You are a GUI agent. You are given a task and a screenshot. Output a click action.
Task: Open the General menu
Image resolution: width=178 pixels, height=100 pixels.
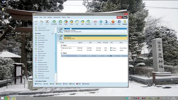click(36, 17)
